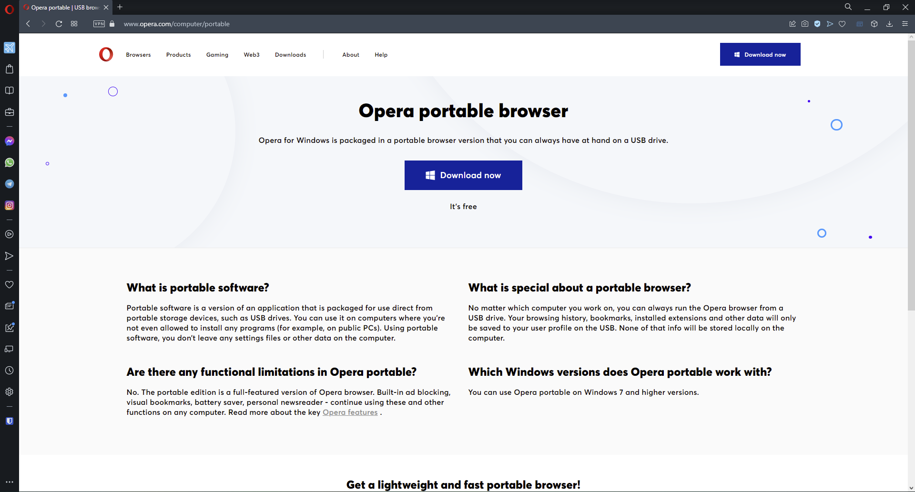Screen dimensions: 915x492
Task: Click the address bar URL field
Action: 176,24
